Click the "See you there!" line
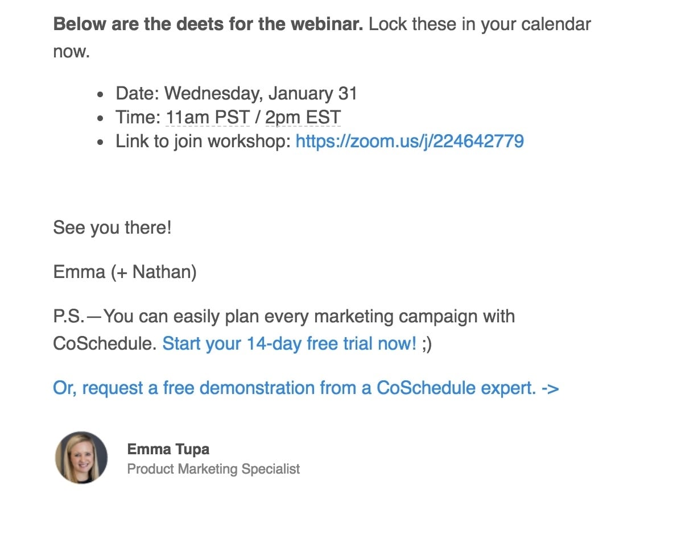The image size is (677, 535). 112,228
